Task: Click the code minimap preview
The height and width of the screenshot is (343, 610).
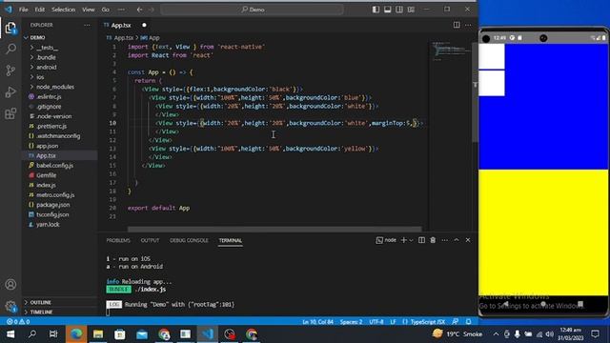Action: 451,50
